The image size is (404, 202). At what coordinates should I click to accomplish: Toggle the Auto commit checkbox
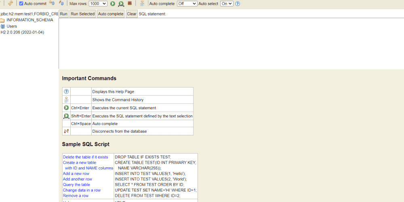21,4
